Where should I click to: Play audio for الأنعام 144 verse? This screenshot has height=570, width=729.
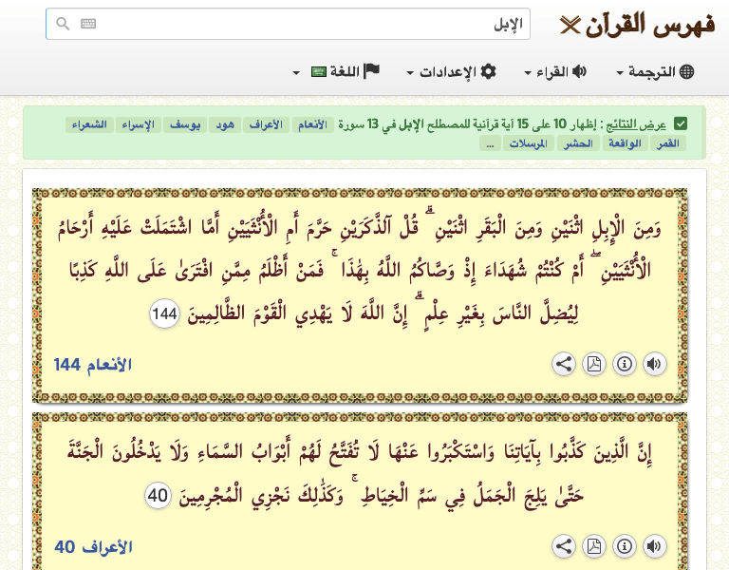[x=655, y=364]
